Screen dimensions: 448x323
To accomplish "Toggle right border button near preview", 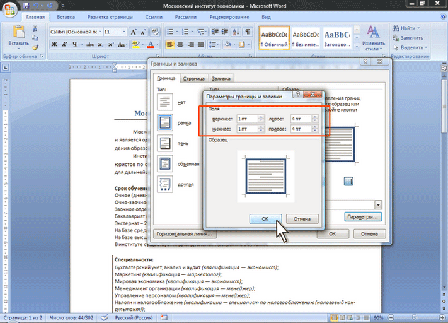I will 348,181.
